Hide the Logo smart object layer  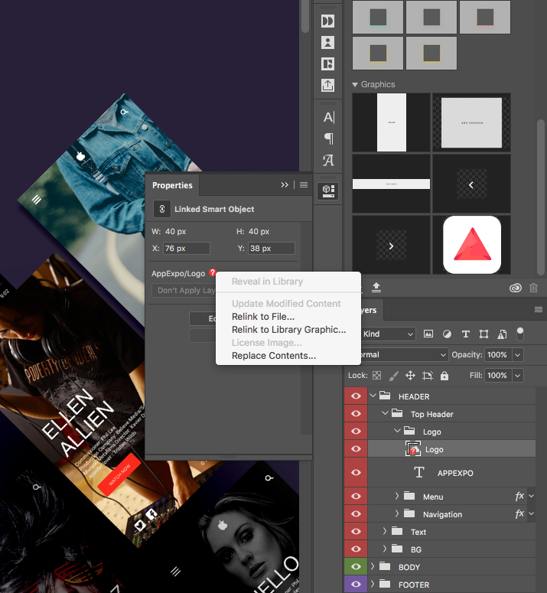[x=356, y=449]
